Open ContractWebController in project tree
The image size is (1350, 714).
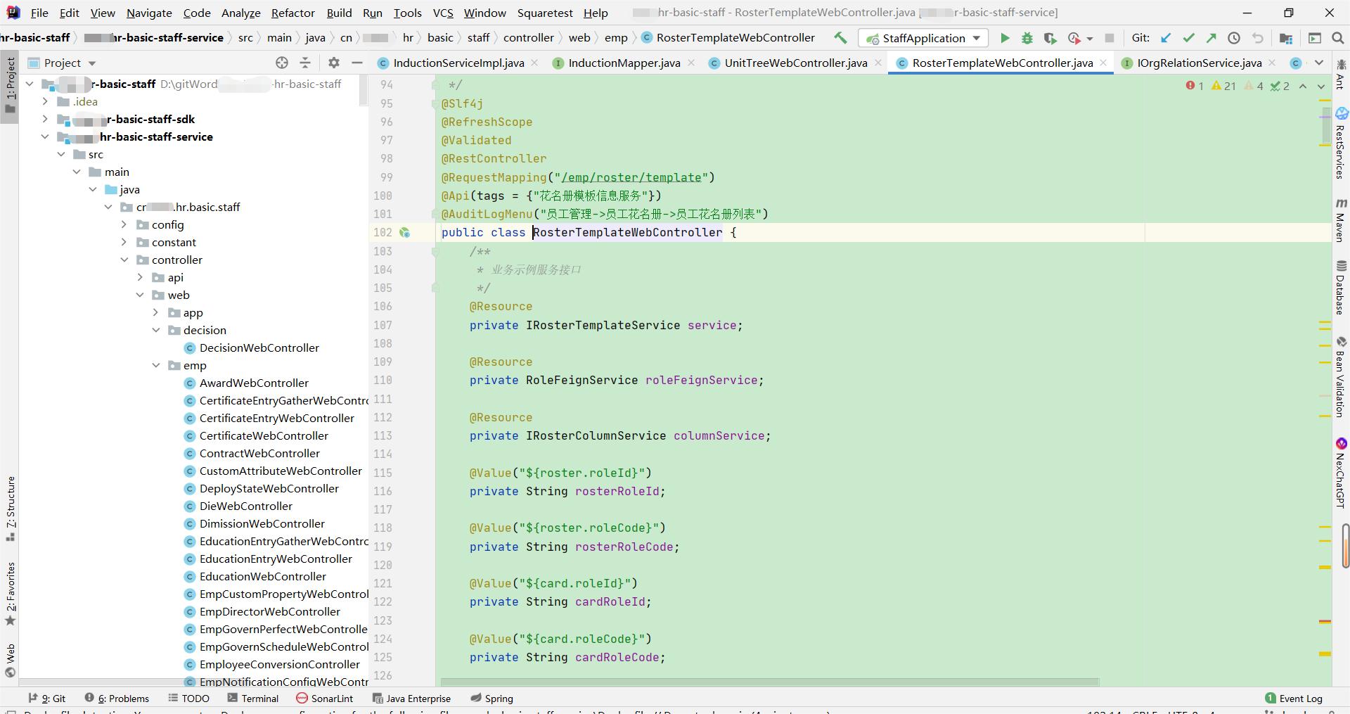[259, 453]
